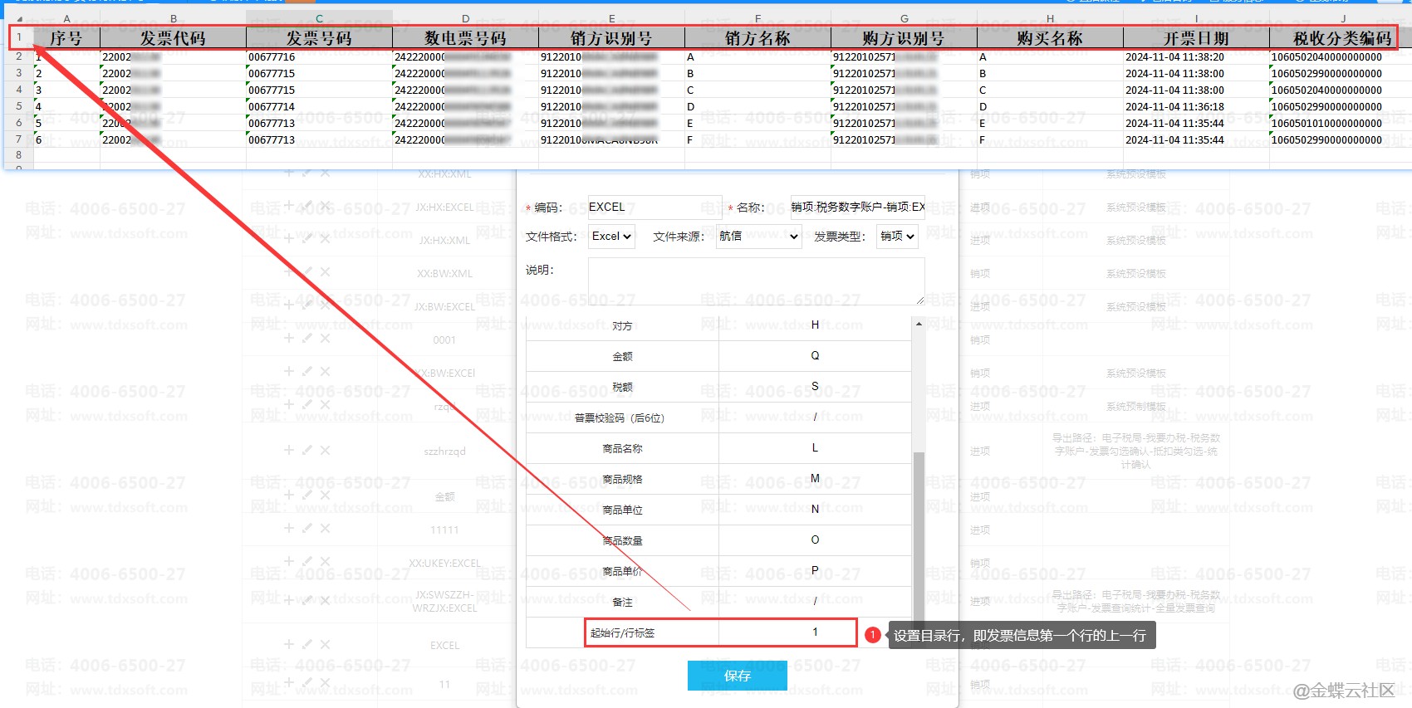The width and height of the screenshot is (1412, 708).
Task: Click the delete X for the XX:BW:XML row
Action: click(x=325, y=271)
